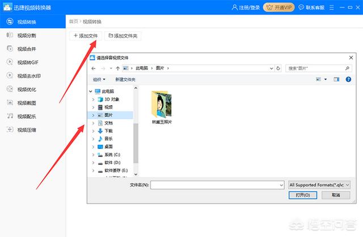Select 软件 (D:) drive in tree
Image resolution: width=363 pixels, height=237 pixels.
tap(112, 162)
